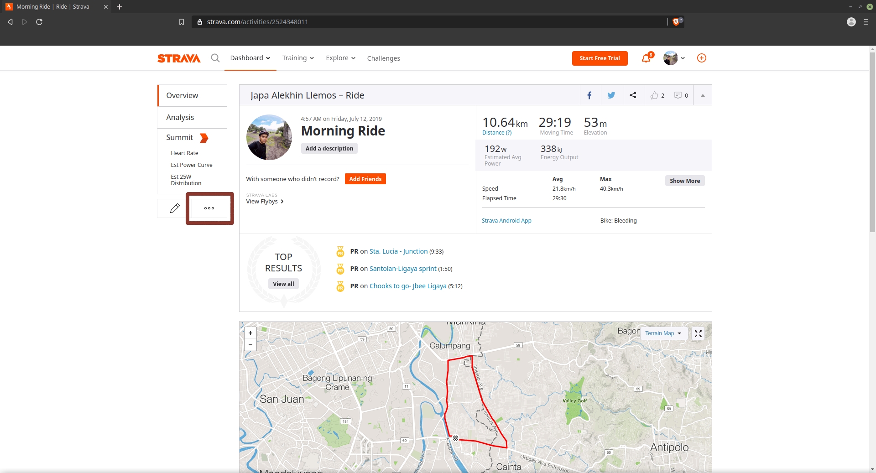Screen dimensions: 876x473
Task: Switch to the Analysis tab
Action: click(180, 117)
